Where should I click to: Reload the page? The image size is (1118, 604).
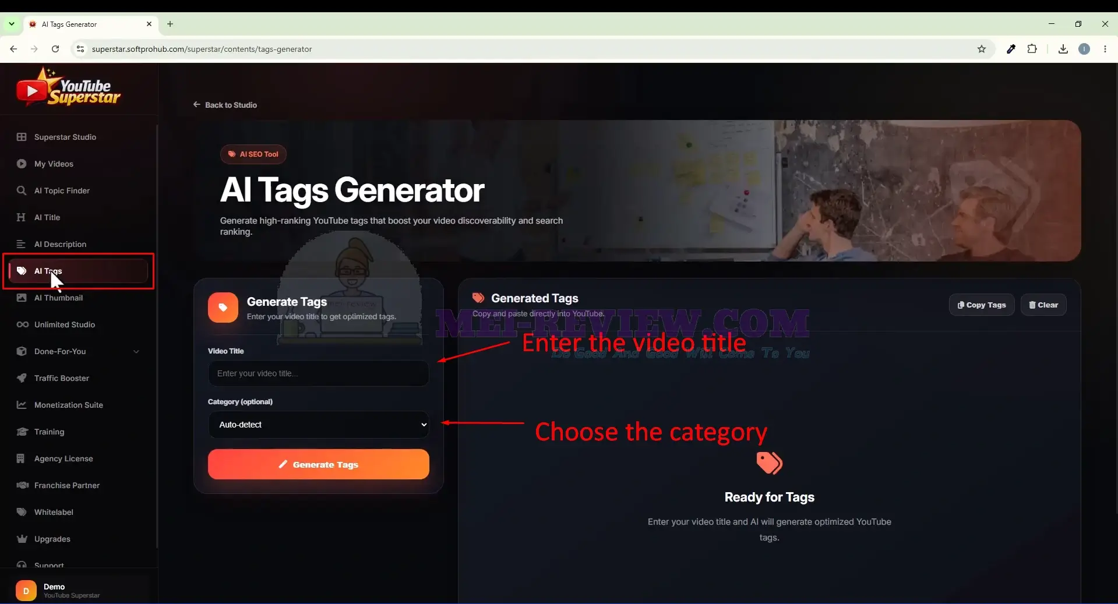coord(55,49)
